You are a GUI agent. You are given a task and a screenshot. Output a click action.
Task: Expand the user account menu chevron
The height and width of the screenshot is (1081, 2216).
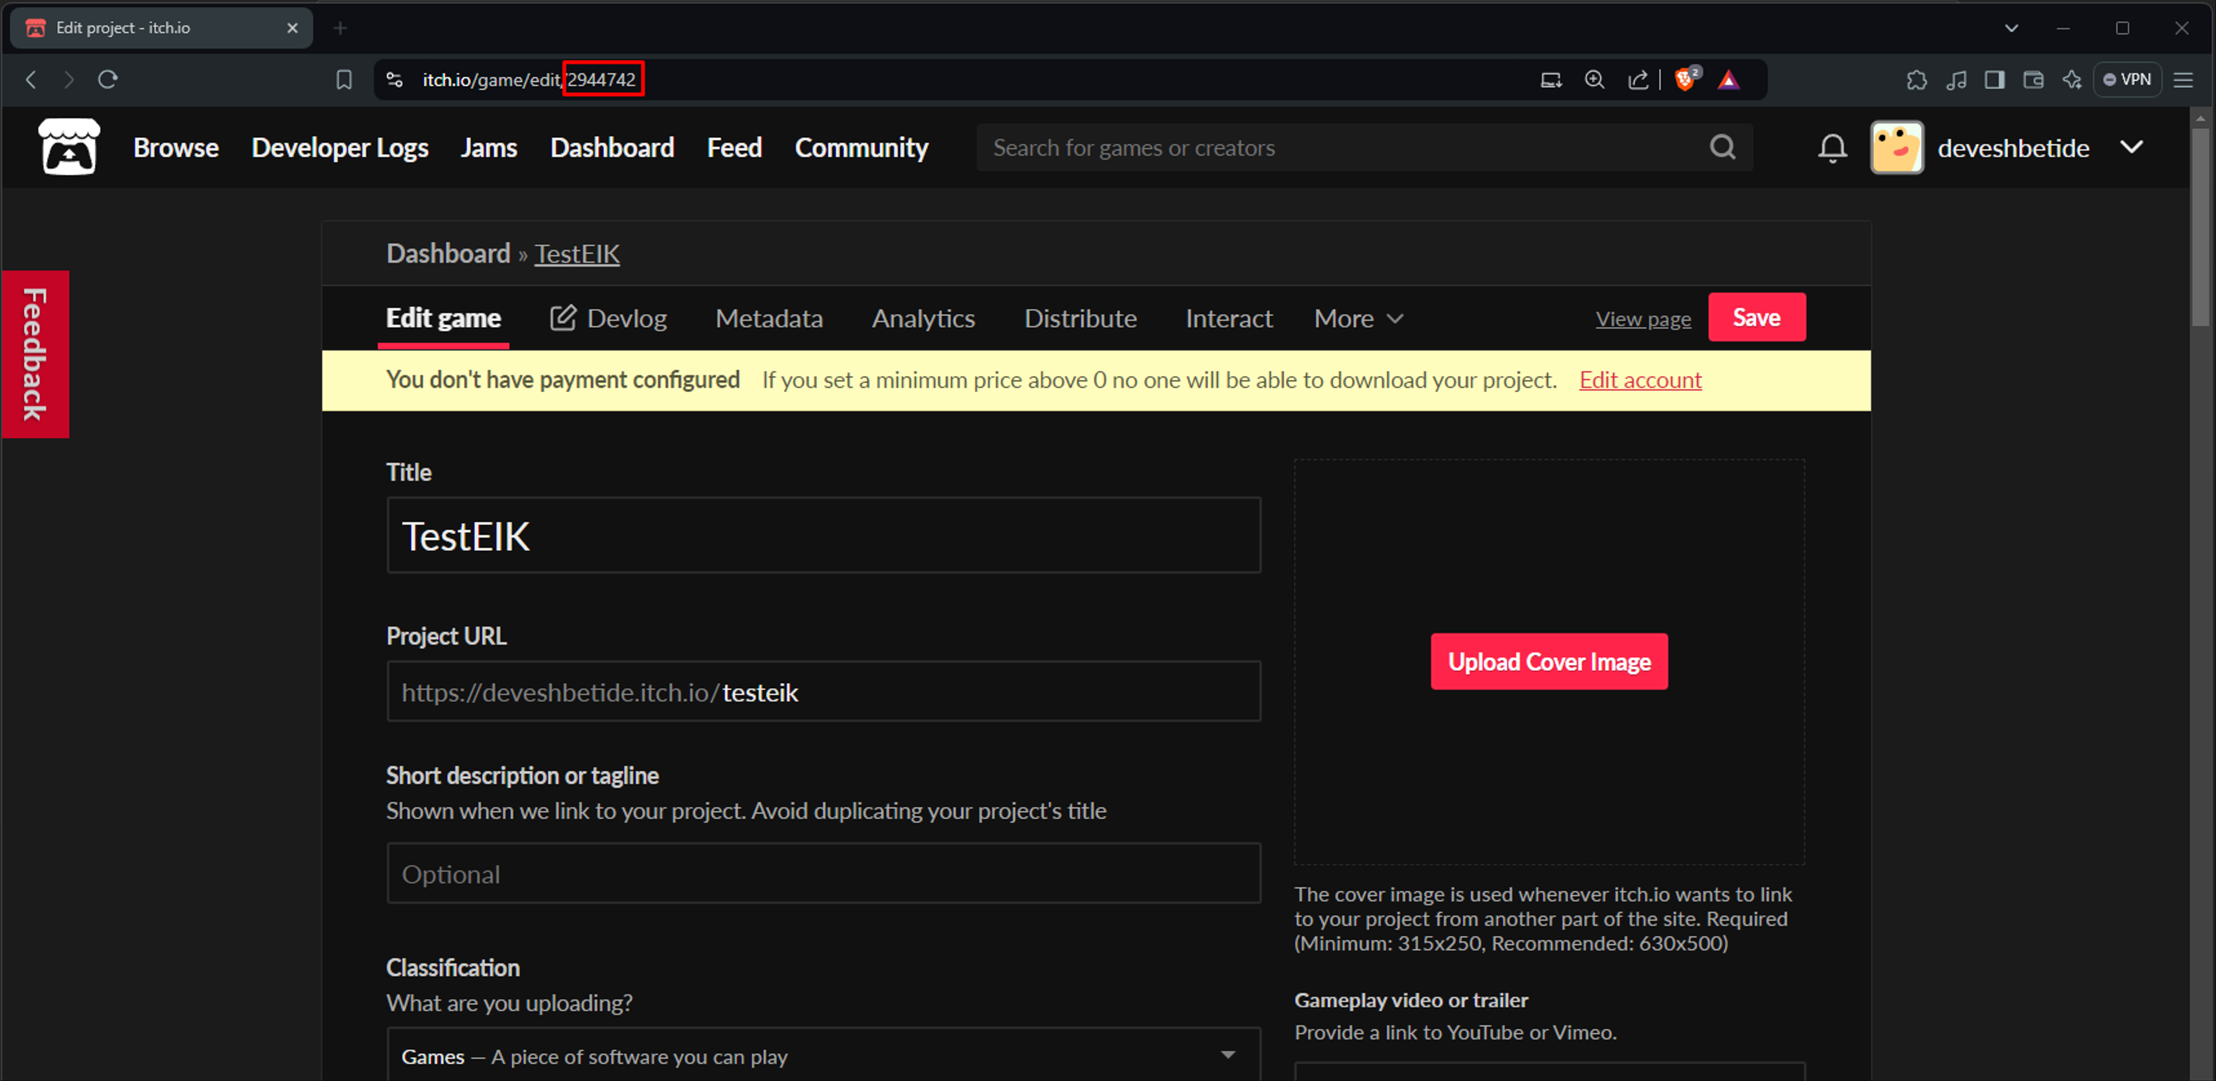point(2131,147)
